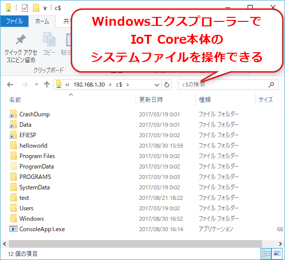Sort by 更新日時 column header
This screenshot has height=260, width=285.
pyautogui.click(x=151, y=99)
